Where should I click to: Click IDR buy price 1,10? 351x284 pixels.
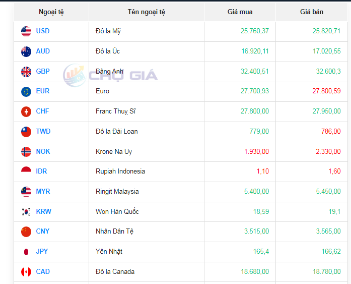[263, 171]
